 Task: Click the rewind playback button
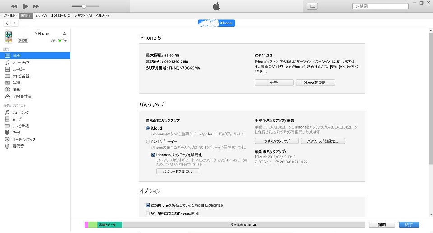pos(14,6)
